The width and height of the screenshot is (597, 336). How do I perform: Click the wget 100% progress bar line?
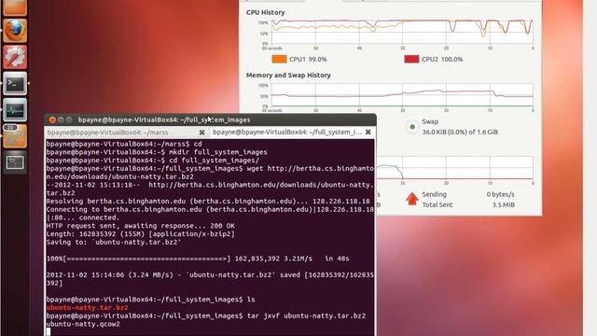click(x=198, y=259)
